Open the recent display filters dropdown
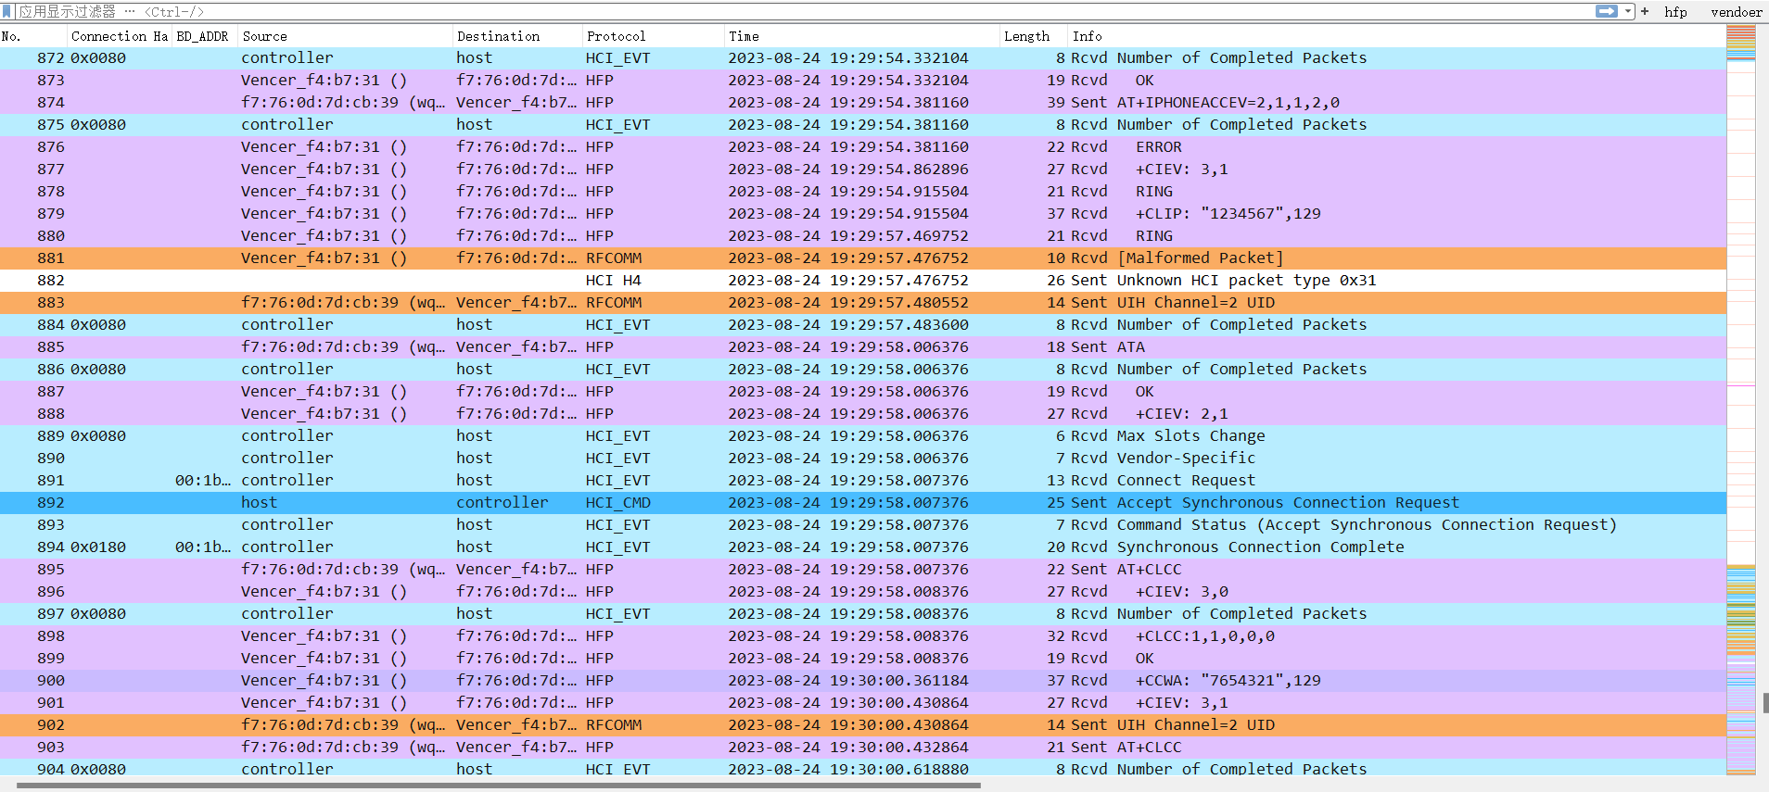 tap(1628, 11)
